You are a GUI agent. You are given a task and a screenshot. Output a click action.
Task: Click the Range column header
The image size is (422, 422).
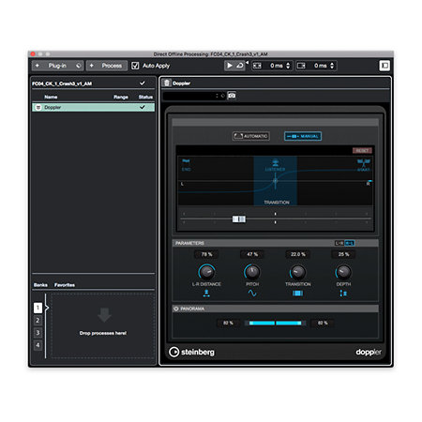[x=121, y=97]
